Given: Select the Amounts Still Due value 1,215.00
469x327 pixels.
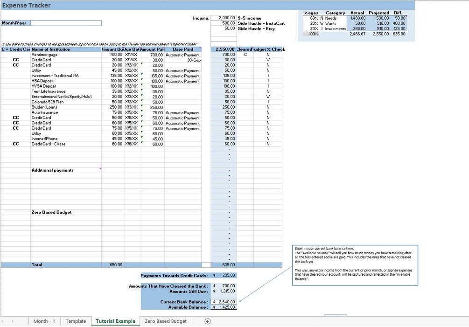Looking at the screenshot, I should 224,291.
